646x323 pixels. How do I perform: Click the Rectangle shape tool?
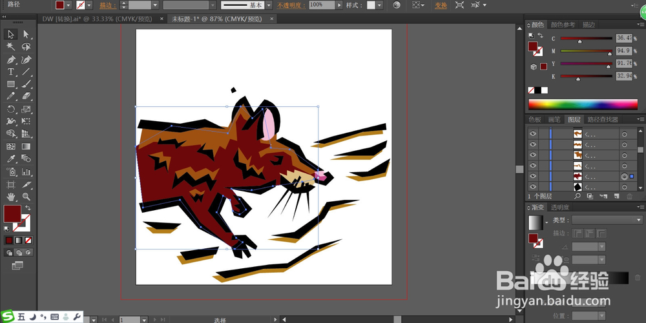coord(11,84)
